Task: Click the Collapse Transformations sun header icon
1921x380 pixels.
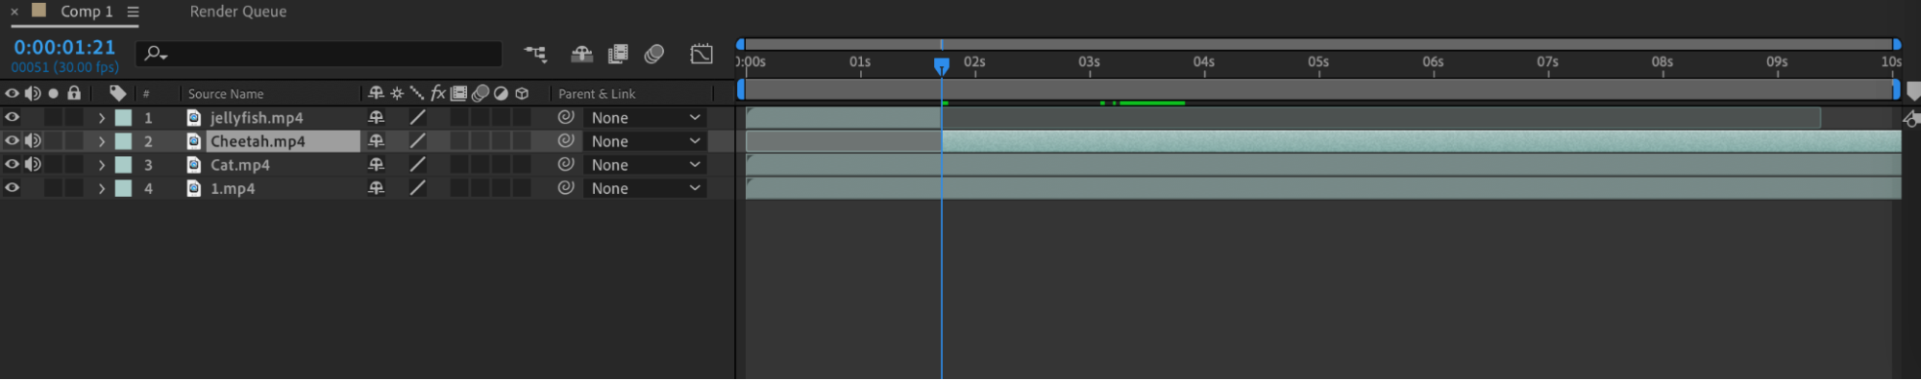Action: click(397, 93)
